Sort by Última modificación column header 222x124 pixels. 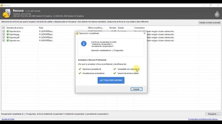96,28
